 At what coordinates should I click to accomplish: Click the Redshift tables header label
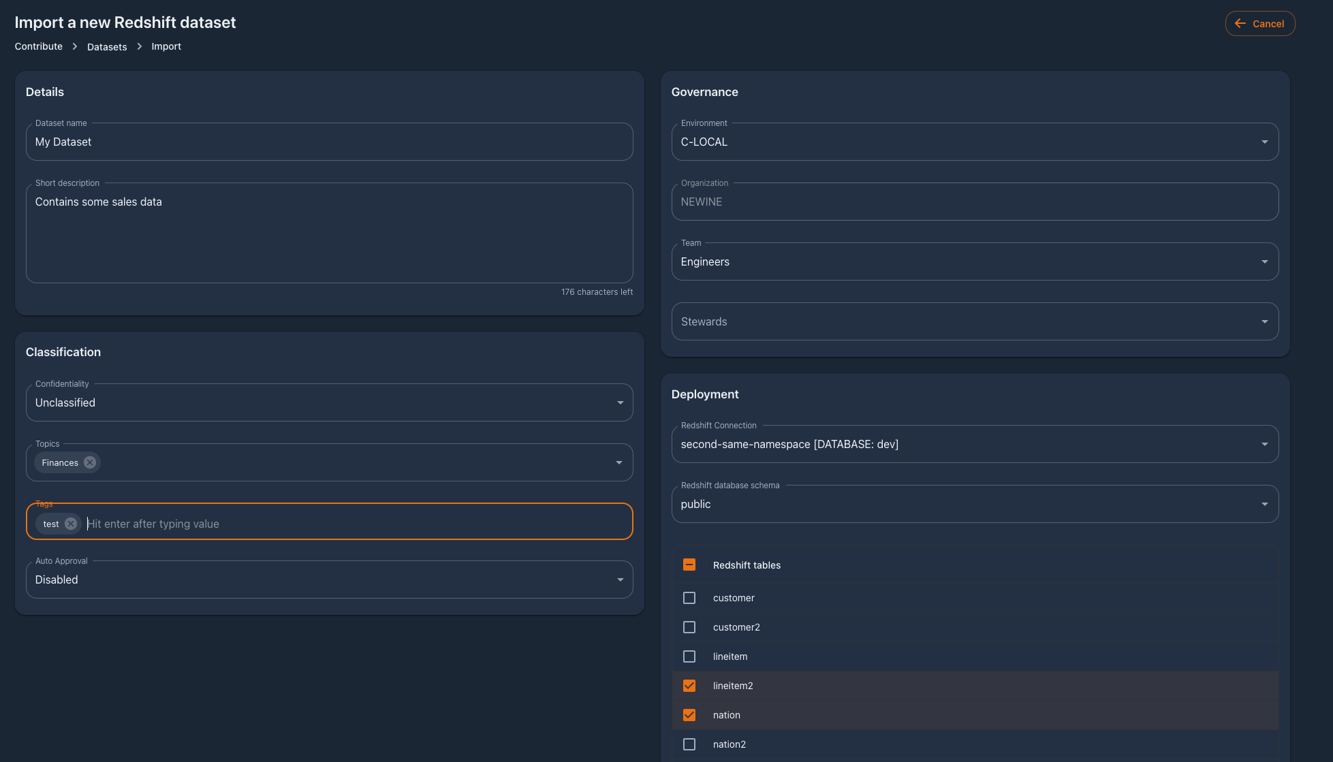pos(747,565)
